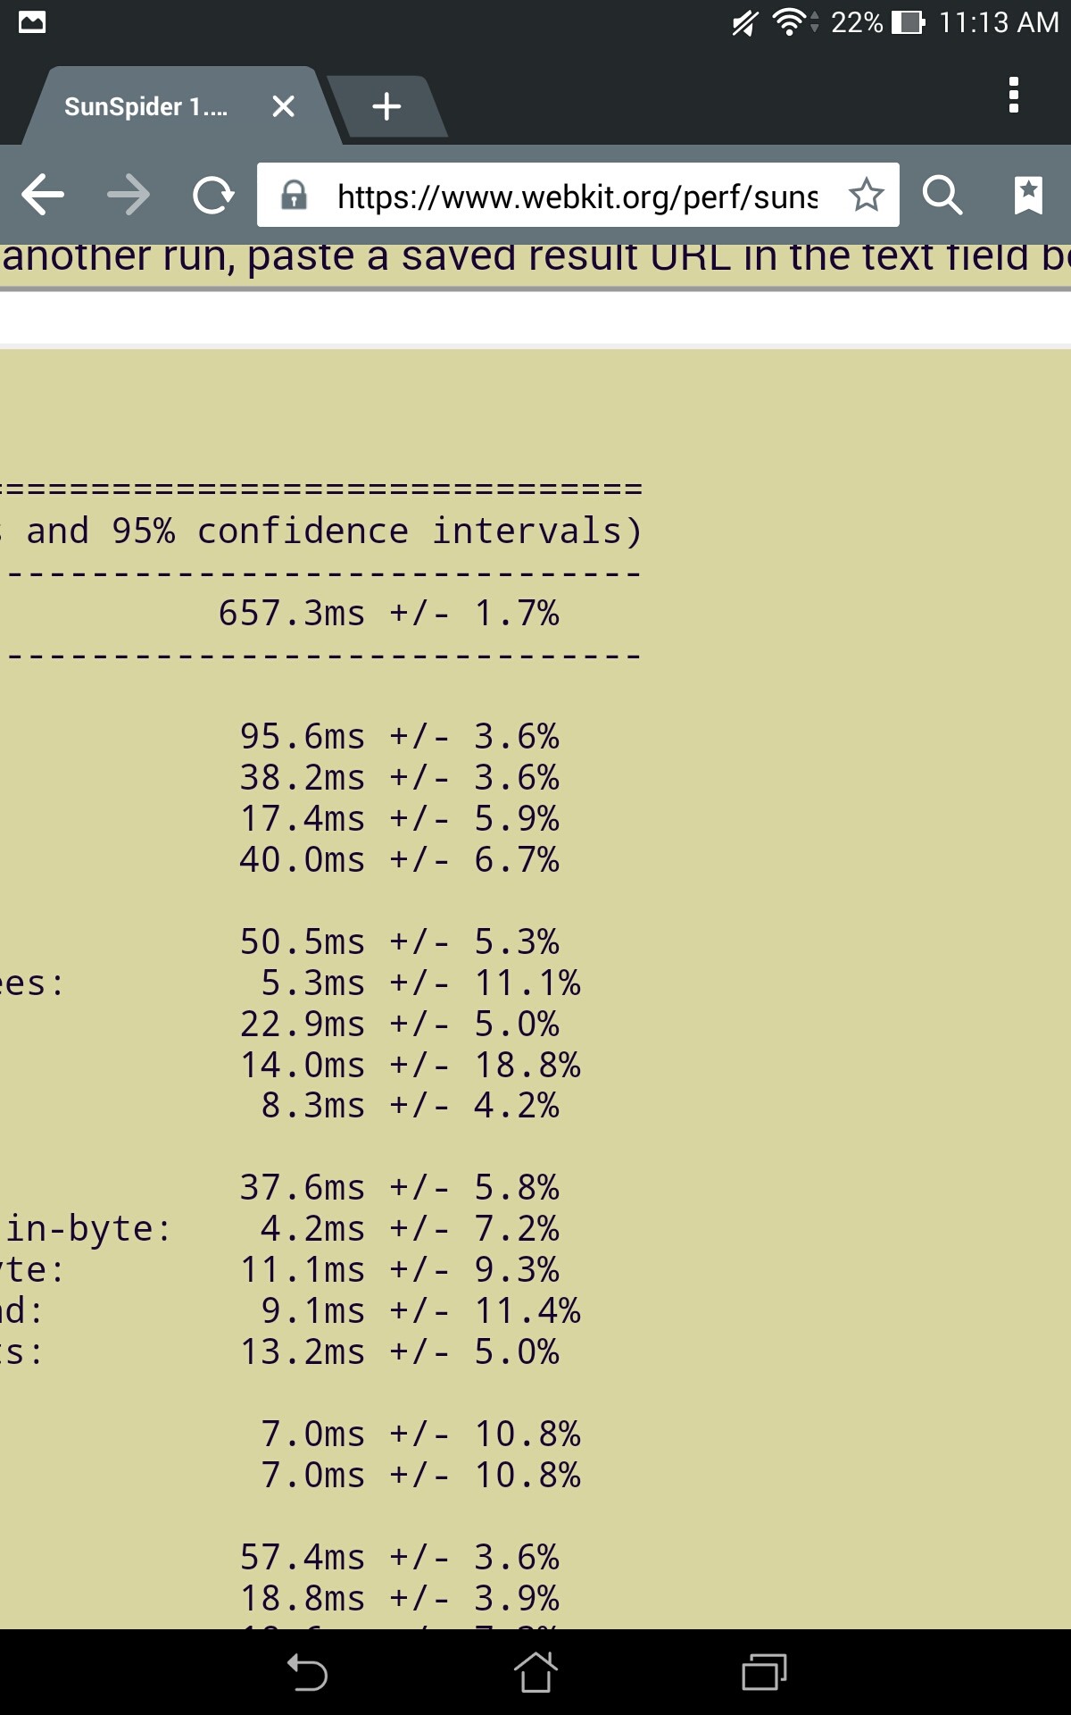Tap the Android home button
Screen dimensions: 1071x1715
pos(535,1672)
